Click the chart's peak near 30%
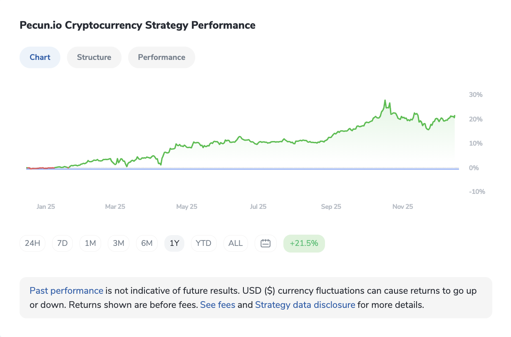The height and width of the screenshot is (337, 511). [385, 101]
